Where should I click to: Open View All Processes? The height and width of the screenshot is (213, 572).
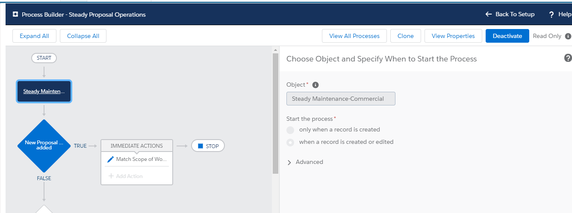pyautogui.click(x=354, y=36)
